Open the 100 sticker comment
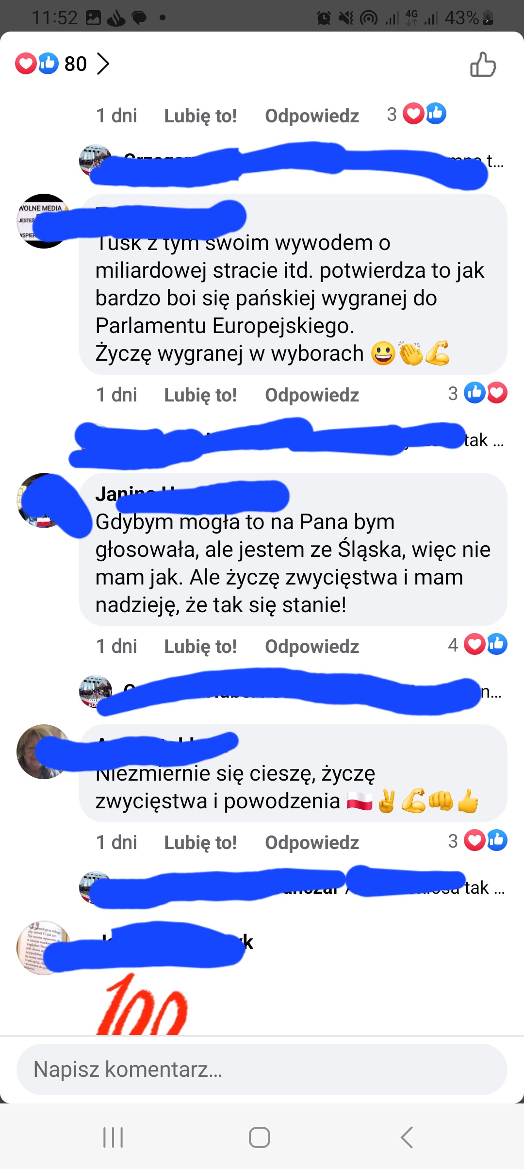The image size is (524, 1169). pyautogui.click(x=142, y=1005)
